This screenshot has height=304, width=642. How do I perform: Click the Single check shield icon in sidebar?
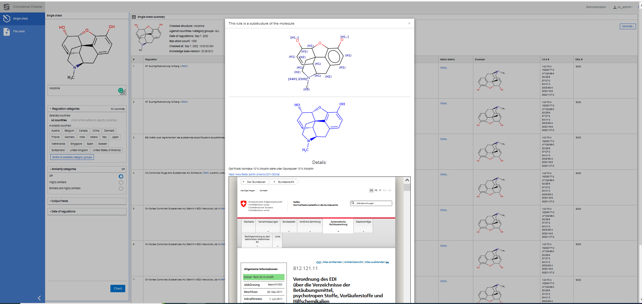(7, 19)
